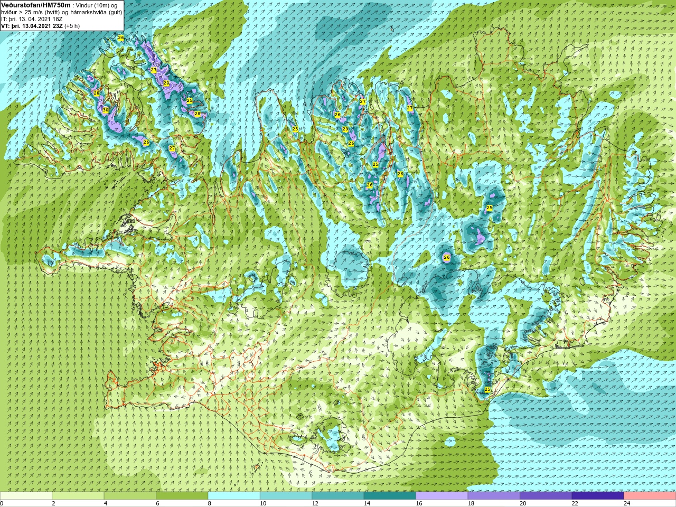
Task: Click the 22–24 m/s deep indigo legend swatch
Action: pos(598,496)
